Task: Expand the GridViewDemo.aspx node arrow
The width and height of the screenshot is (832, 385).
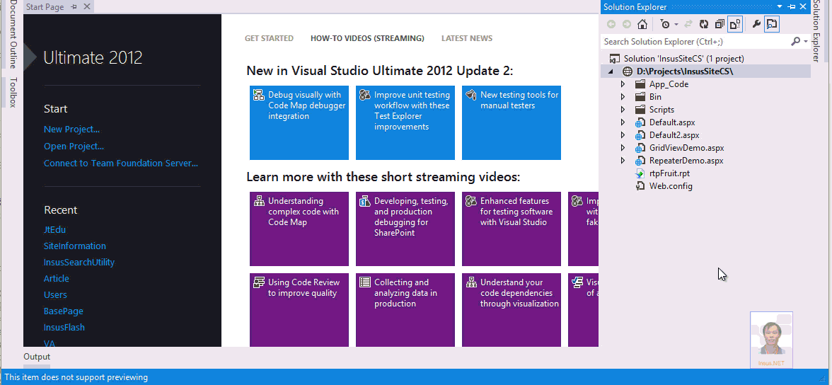Action: [623, 148]
